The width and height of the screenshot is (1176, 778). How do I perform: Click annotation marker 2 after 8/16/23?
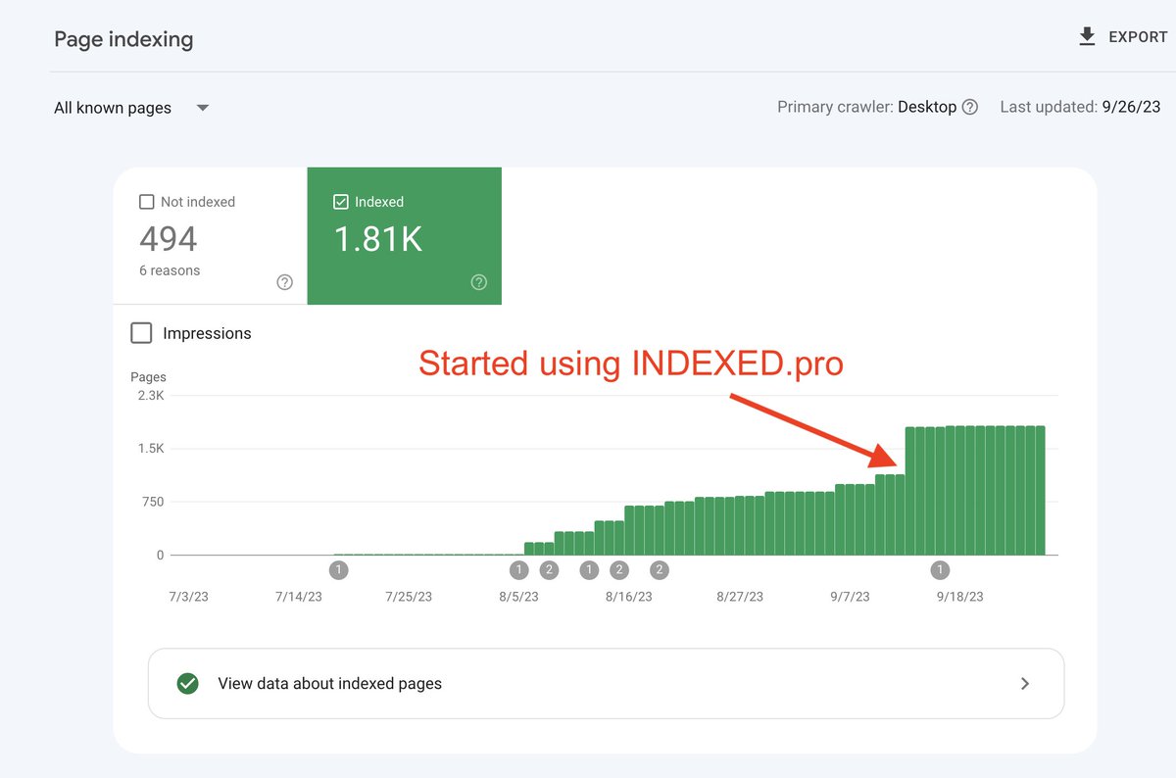tap(660, 569)
